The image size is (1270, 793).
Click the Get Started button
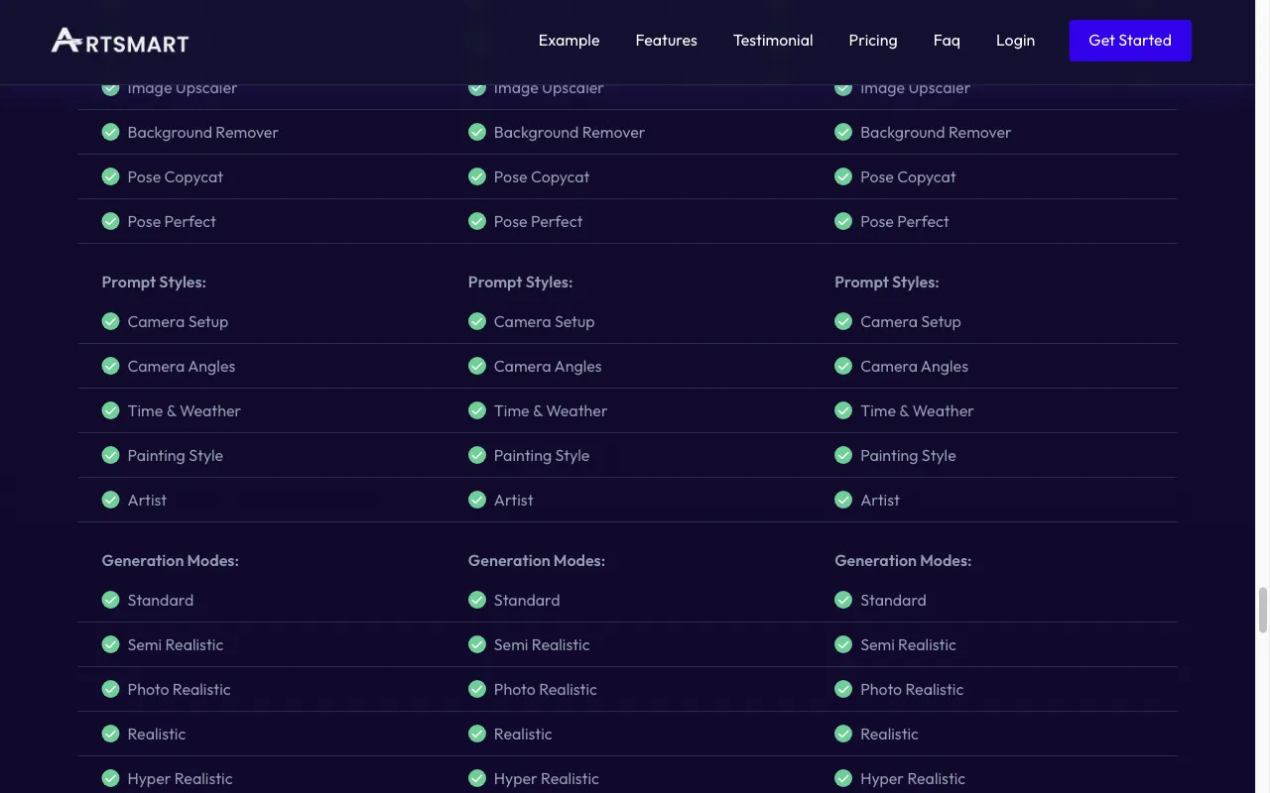[1130, 41]
